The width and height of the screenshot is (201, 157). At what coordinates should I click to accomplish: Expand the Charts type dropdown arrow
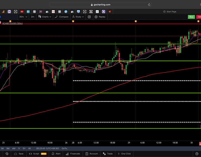pyautogui.click(x=50, y=17)
